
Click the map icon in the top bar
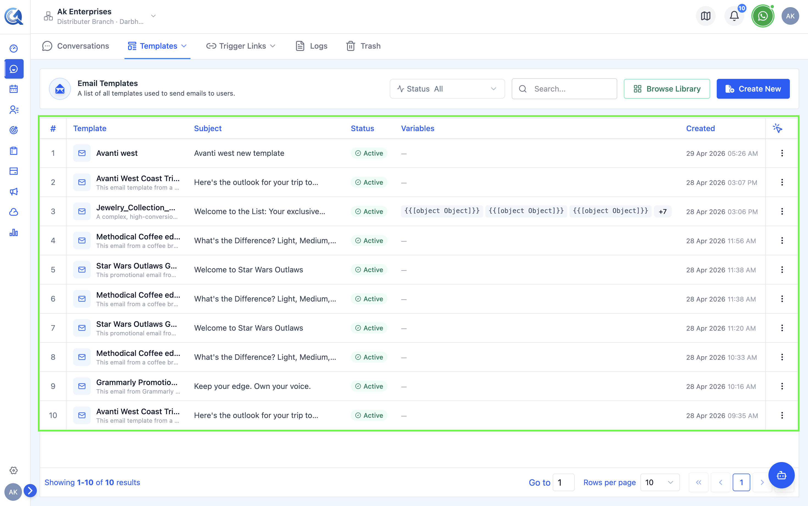tap(705, 16)
